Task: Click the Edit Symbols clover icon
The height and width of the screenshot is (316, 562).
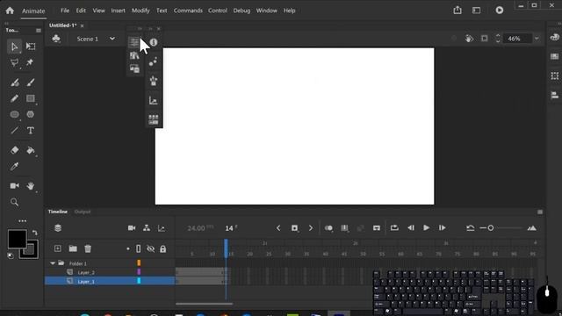Action: pyautogui.click(x=56, y=39)
